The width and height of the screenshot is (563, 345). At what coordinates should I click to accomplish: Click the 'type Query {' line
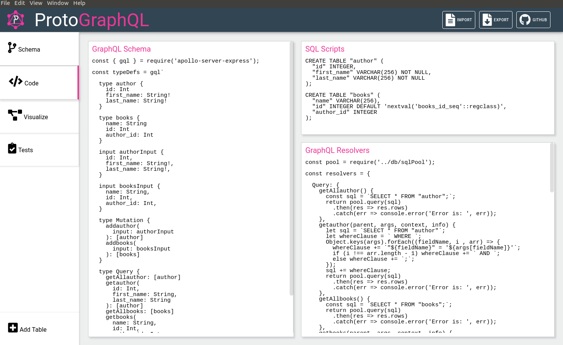[x=120, y=271]
